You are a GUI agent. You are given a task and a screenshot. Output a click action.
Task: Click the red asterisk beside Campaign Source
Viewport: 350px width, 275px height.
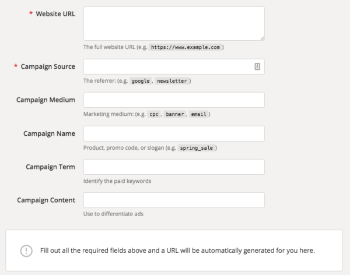click(x=16, y=66)
